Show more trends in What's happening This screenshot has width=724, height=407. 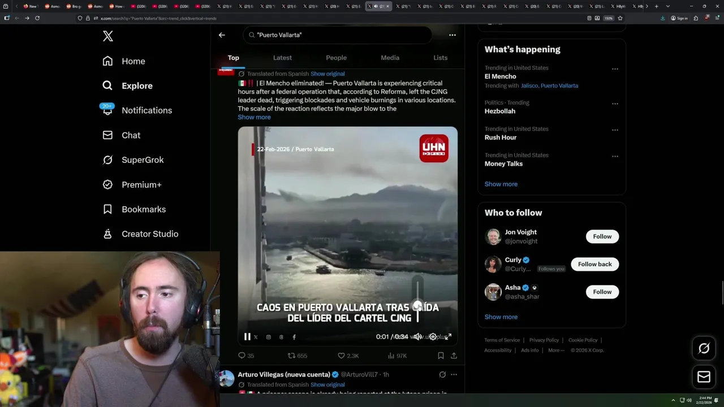coord(501,184)
